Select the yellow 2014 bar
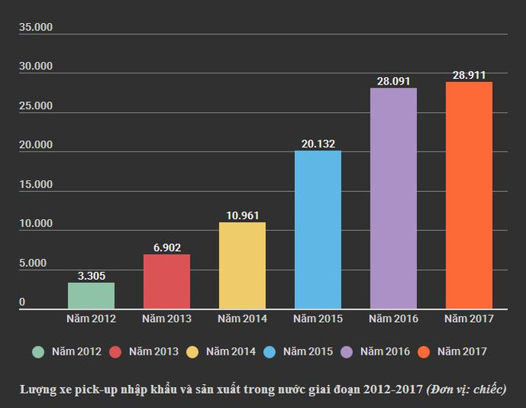Viewport: 526px width, 408px height. (242, 265)
